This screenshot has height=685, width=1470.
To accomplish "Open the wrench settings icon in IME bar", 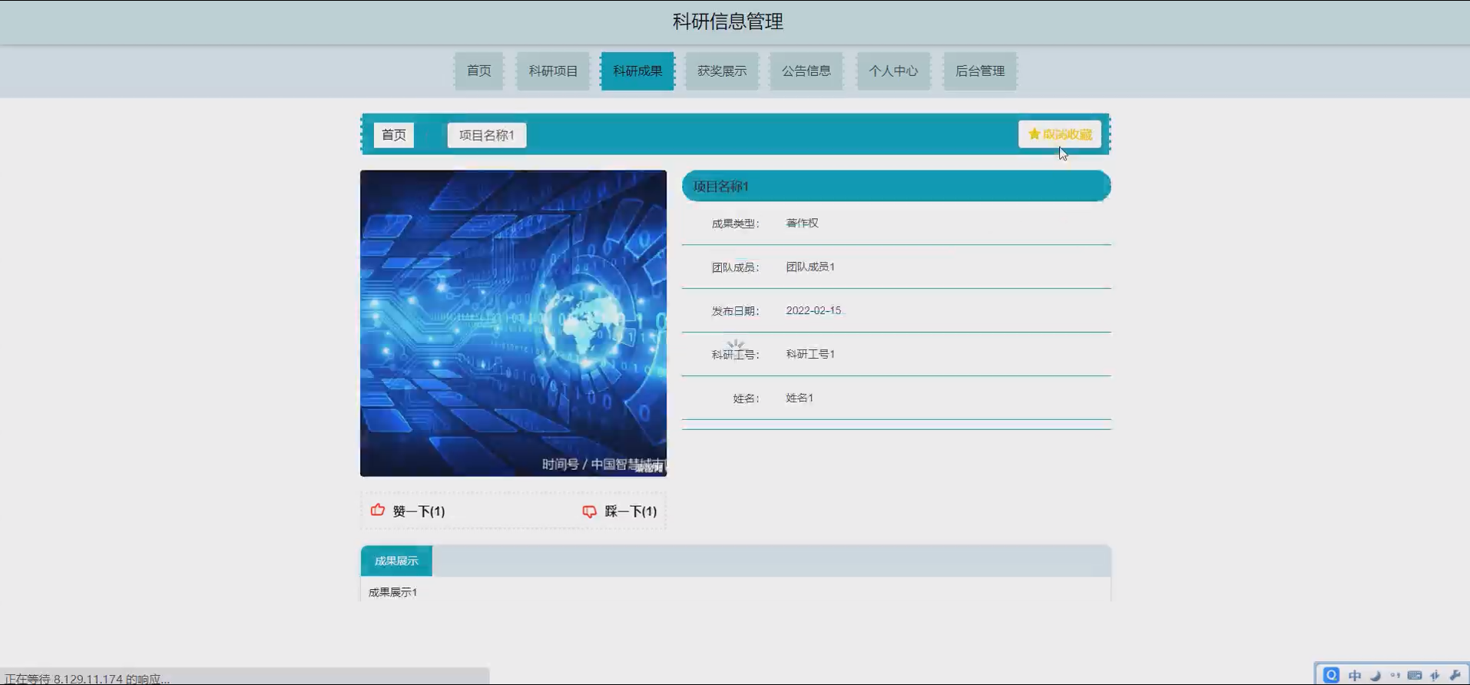I will click(x=1455, y=675).
